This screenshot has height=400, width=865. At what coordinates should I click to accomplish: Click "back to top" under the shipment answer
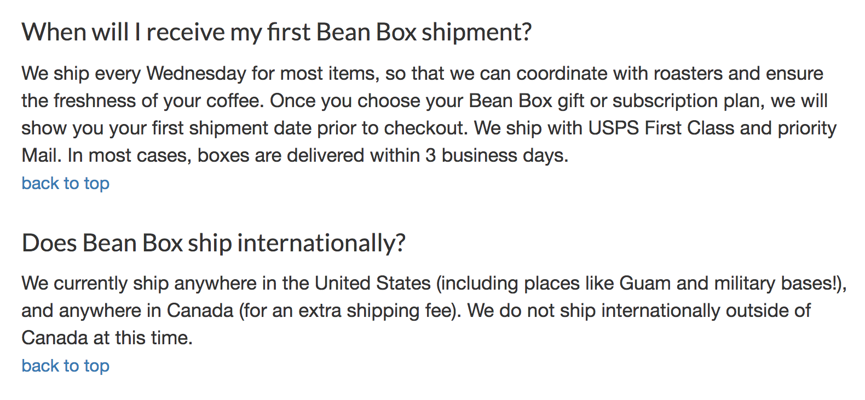(65, 183)
